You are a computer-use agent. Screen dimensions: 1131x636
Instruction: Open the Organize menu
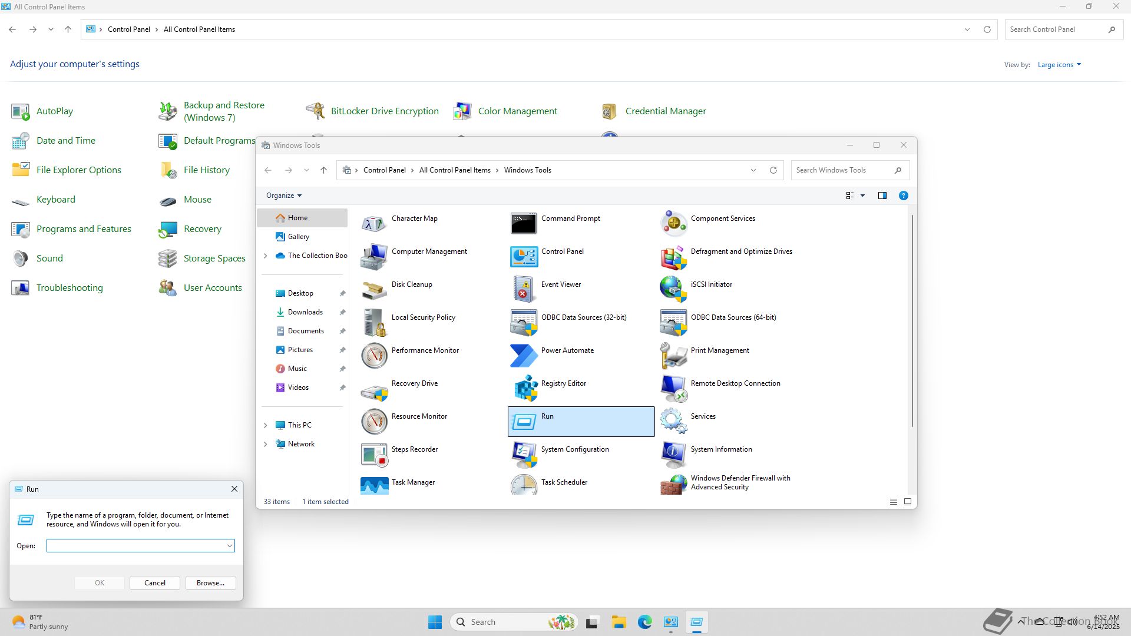(283, 196)
